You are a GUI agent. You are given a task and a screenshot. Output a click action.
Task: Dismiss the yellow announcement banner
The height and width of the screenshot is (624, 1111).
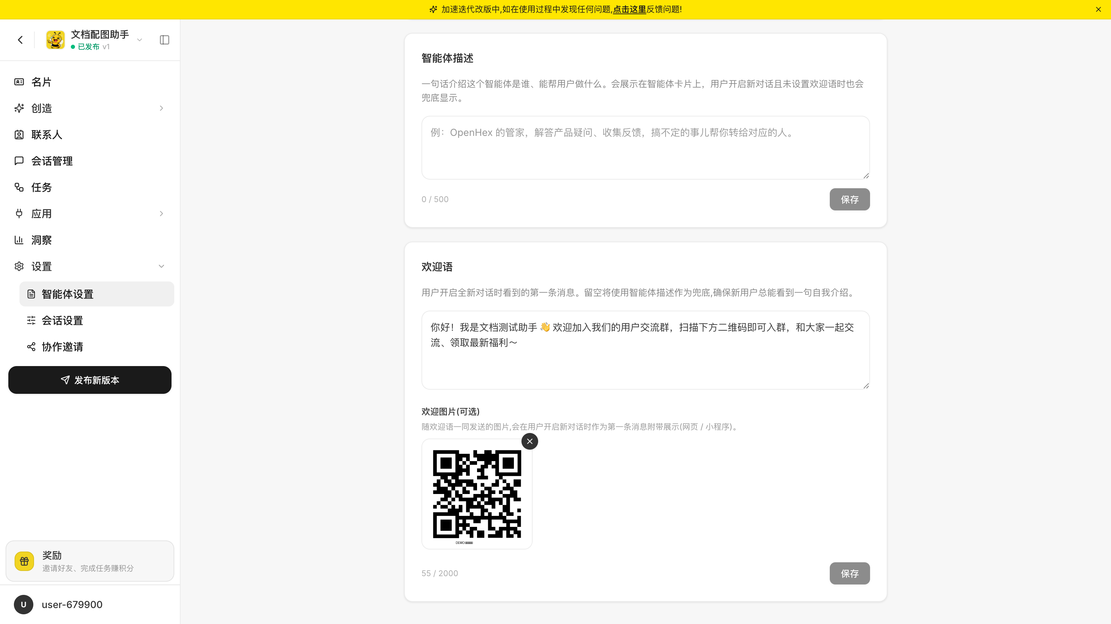tap(1099, 9)
